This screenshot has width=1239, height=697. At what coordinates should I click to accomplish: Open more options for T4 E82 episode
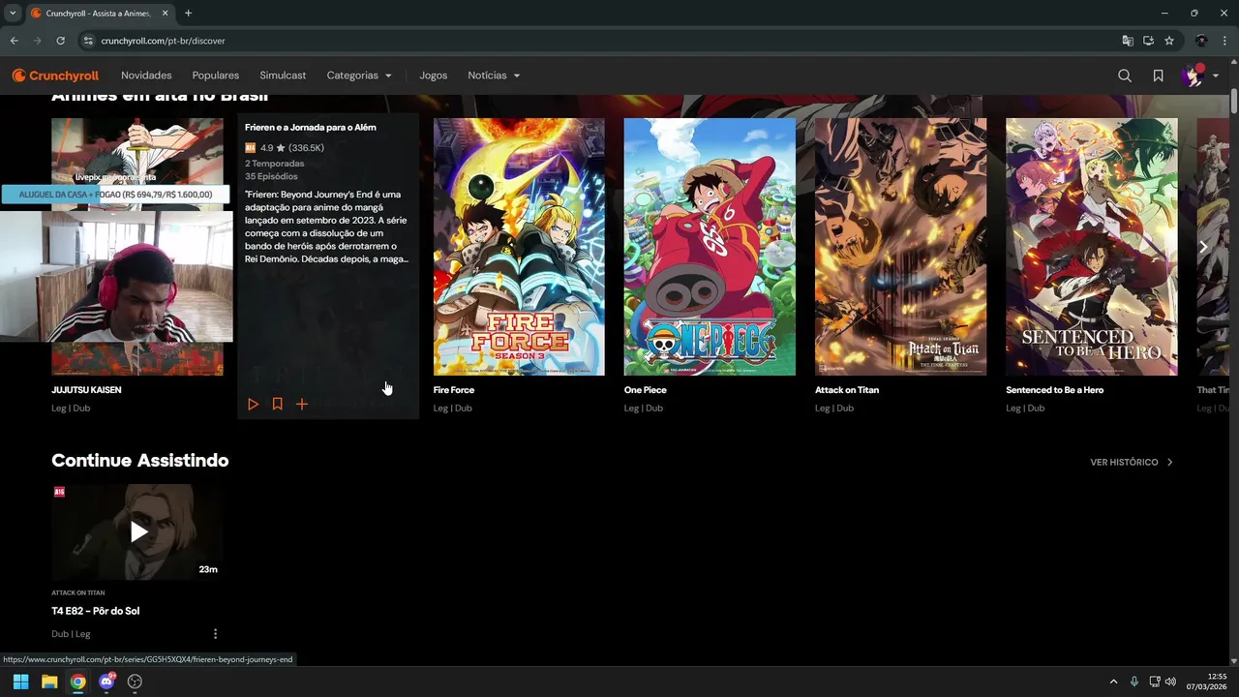tap(215, 634)
